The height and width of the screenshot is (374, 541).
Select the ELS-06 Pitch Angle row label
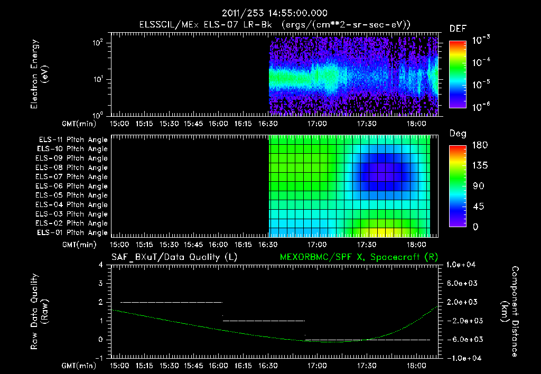[72, 186]
